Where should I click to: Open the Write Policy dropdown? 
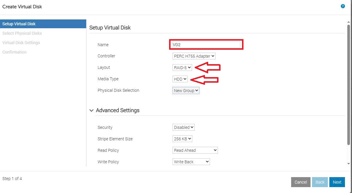pyautogui.click(x=191, y=162)
